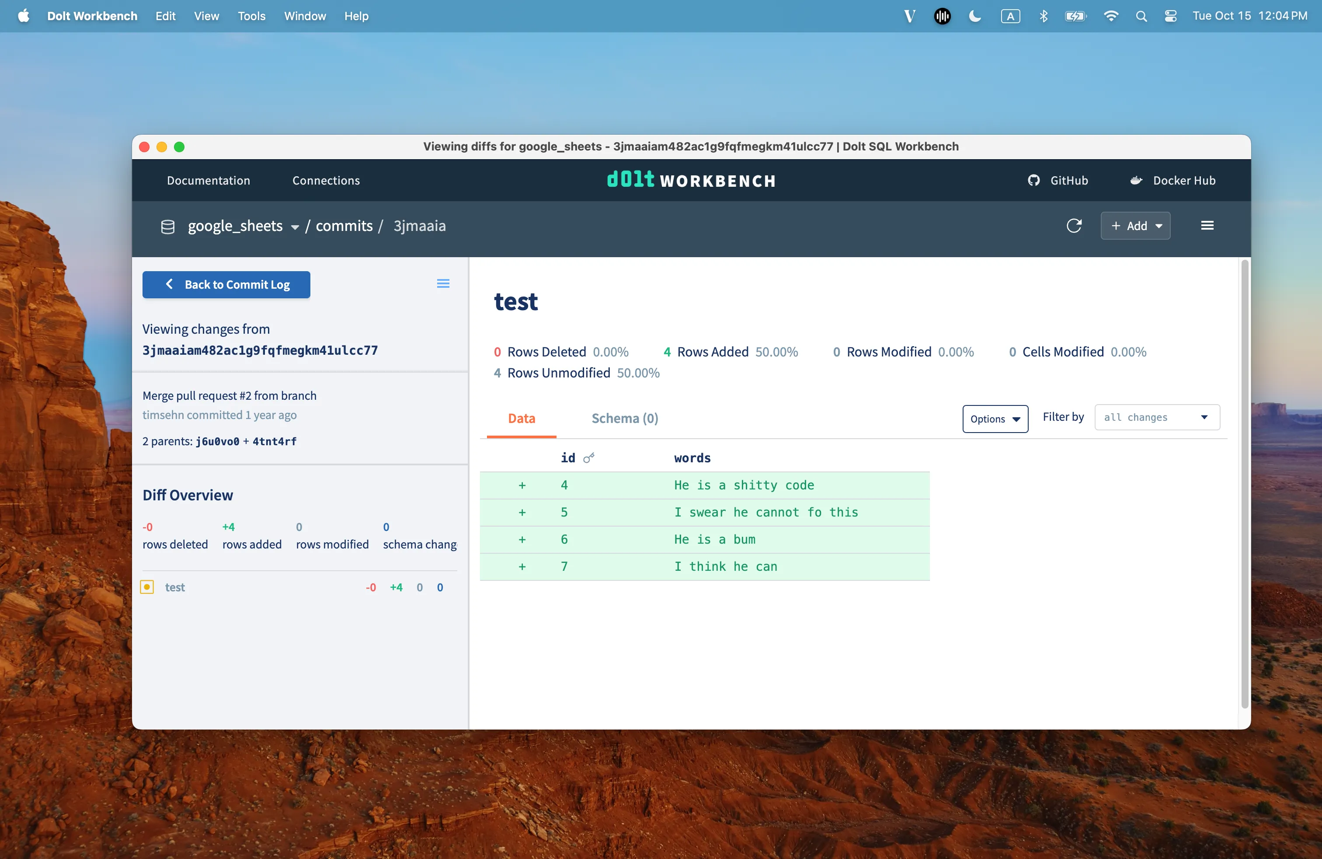This screenshot has height=859, width=1322.
Task: Click the database icon beside google_sheets
Action: pos(167,227)
